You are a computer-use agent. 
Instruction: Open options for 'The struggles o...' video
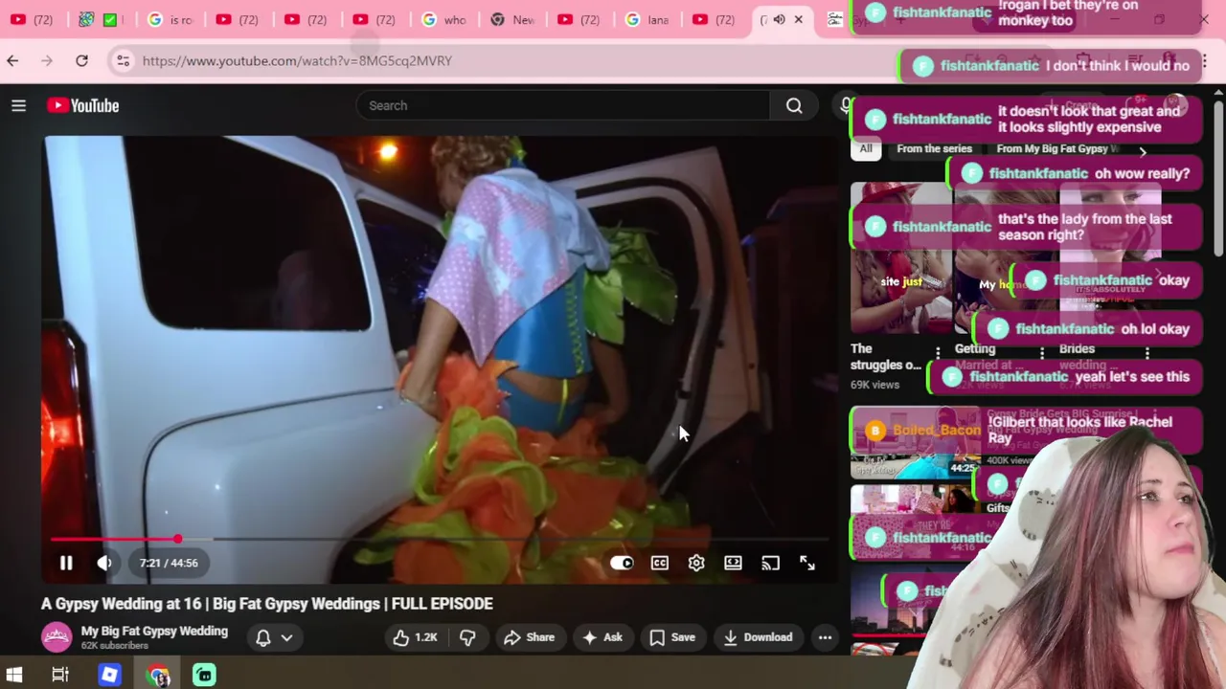938,353
